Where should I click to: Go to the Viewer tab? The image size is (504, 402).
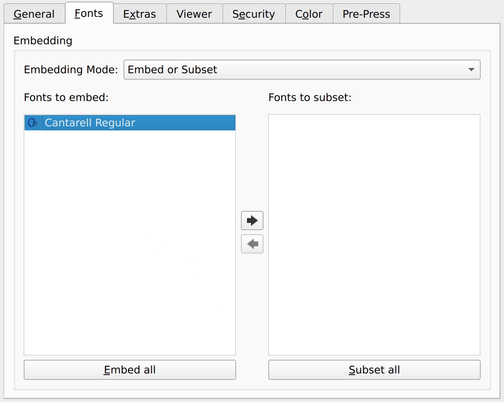point(194,14)
